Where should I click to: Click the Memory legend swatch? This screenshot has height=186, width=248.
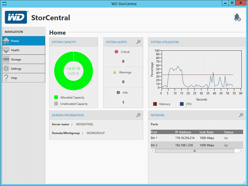pos(155,104)
